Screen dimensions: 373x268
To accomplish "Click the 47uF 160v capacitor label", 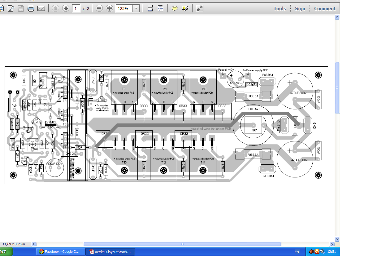I will pyautogui.click(x=235, y=83).
